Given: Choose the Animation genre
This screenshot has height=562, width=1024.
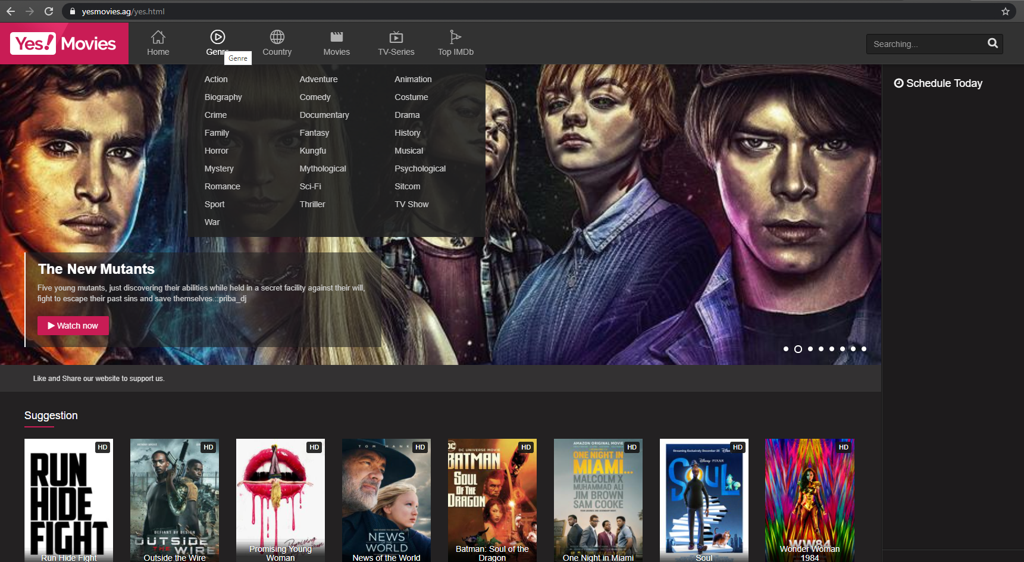Looking at the screenshot, I should (413, 79).
